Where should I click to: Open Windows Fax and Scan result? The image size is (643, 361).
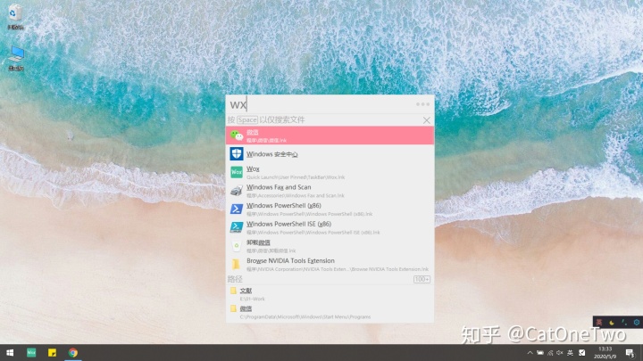coord(330,191)
